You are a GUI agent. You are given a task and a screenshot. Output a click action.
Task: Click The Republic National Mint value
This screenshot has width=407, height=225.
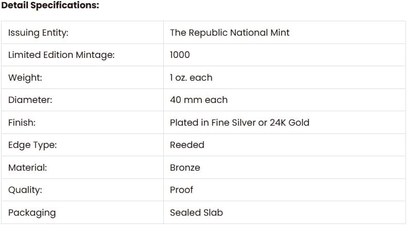click(x=230, y=33)
